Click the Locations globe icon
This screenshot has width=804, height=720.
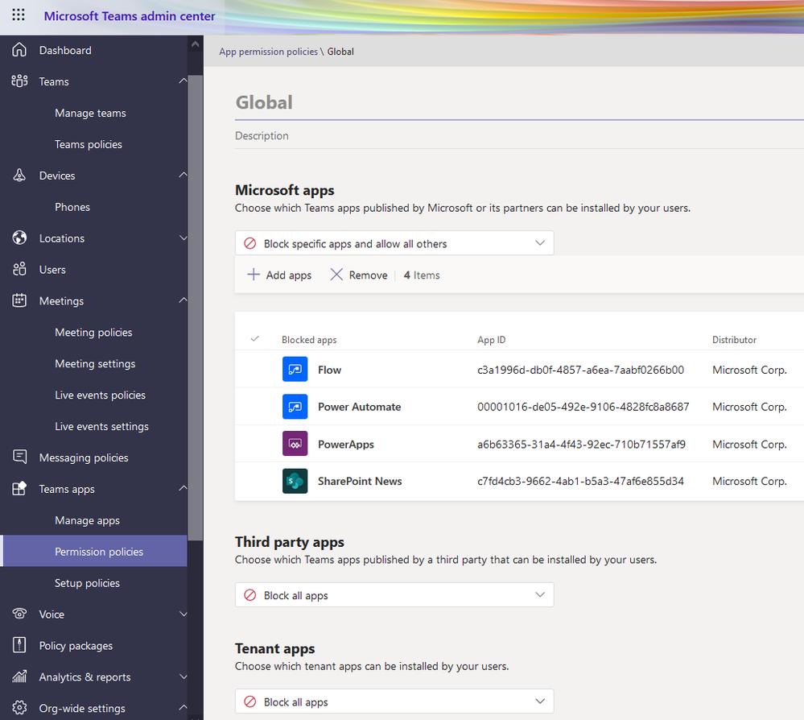(x=19, y=238)
